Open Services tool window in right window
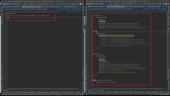Screen dimensions: 170x96 click(x=156, y=92)
